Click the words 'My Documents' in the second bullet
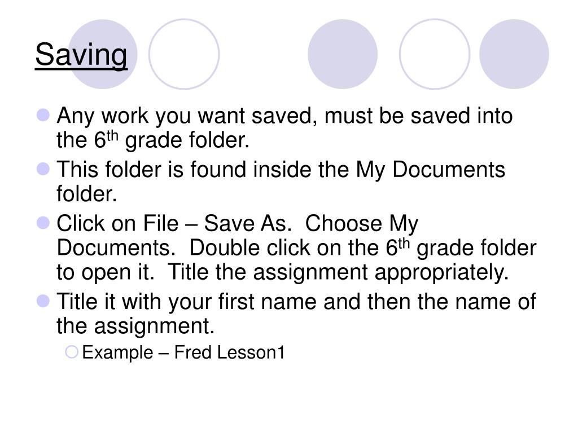 (430, 170)
